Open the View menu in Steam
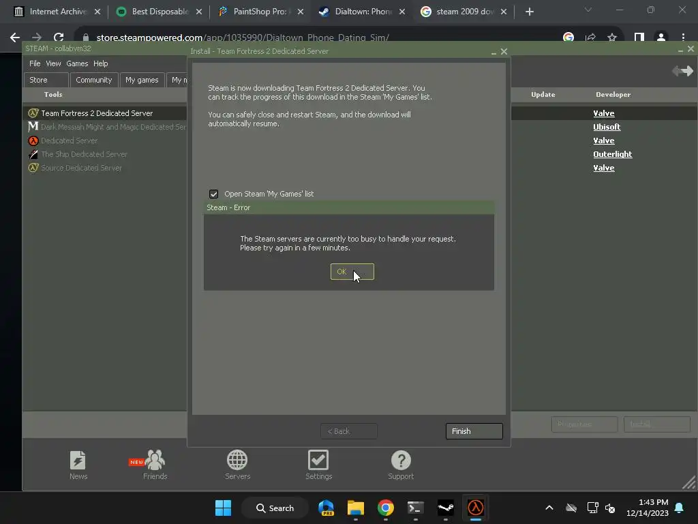The height and width of the screenshot is (524, 698). [53, 63]
